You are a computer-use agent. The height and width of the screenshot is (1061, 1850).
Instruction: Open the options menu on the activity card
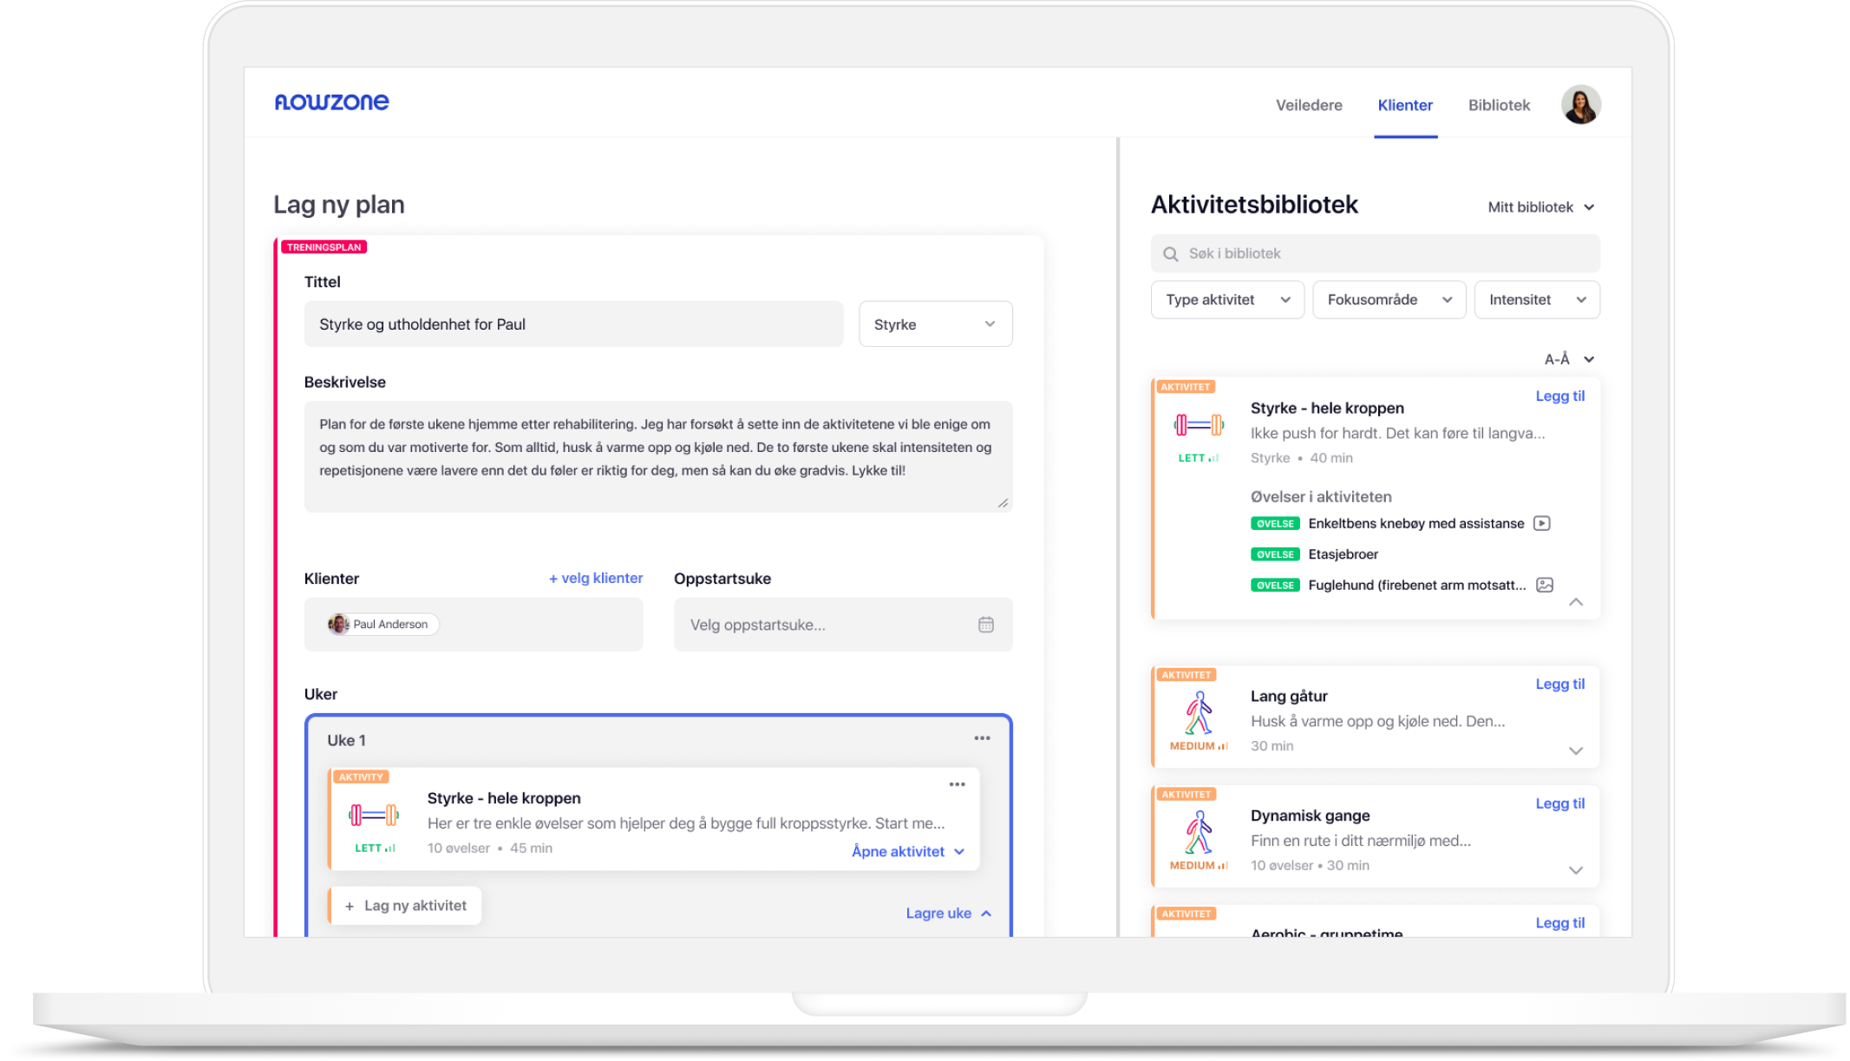point(958,783)
